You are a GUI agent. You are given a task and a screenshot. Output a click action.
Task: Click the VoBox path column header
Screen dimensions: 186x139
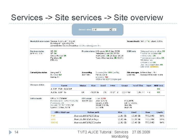pos(93,112)
